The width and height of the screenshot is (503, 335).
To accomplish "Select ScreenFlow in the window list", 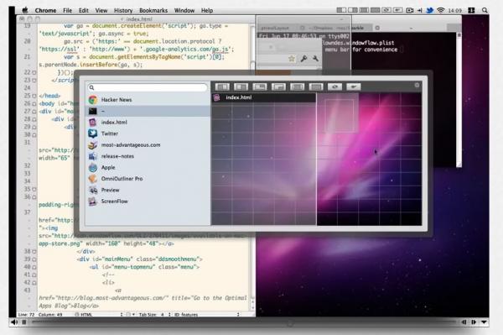I will pos(148,202).
